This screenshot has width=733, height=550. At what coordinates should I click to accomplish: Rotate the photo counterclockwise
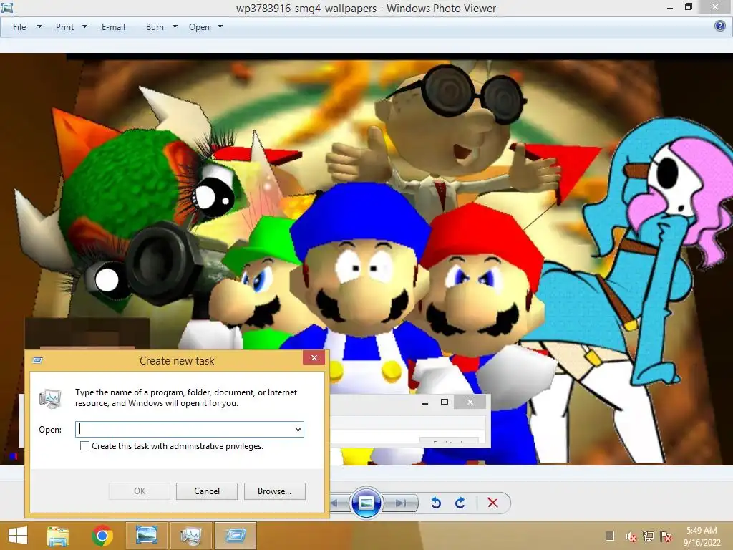(436, 503)
